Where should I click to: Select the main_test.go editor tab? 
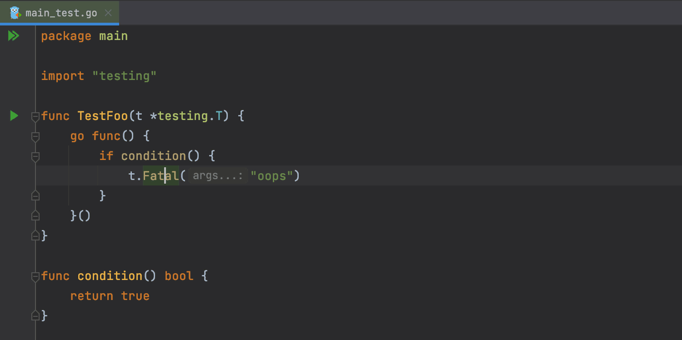[60, 13]
